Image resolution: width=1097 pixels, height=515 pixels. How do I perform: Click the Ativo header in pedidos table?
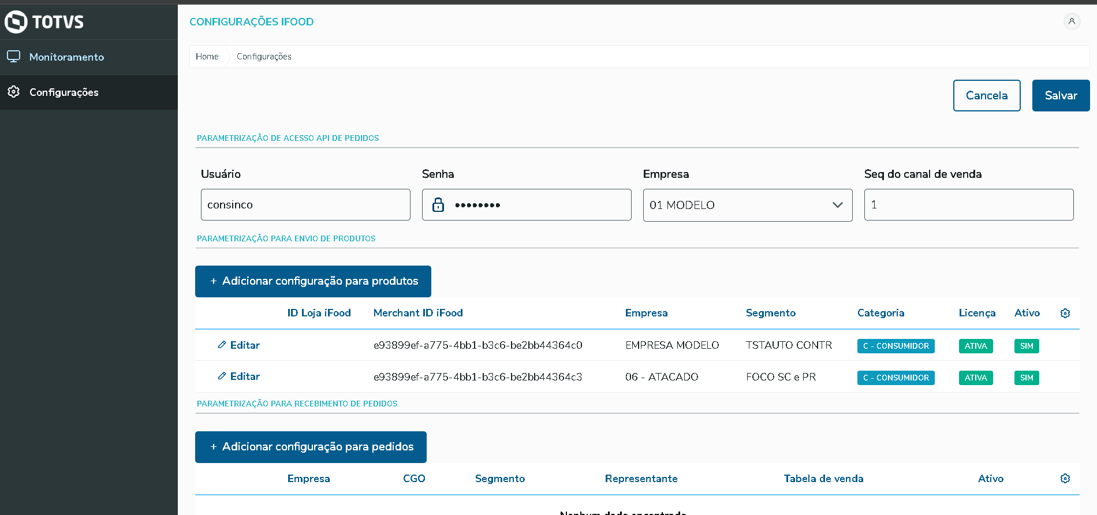click(991, 479)
